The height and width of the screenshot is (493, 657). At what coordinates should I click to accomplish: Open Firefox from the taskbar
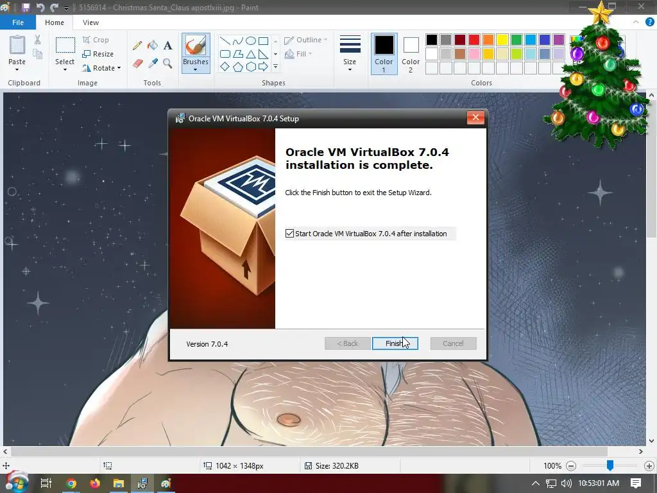pos(95,483)
